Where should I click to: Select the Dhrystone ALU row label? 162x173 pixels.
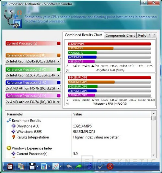(28, 126)
